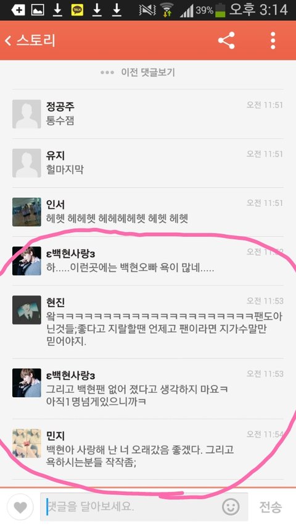Tap the picture notification icon in status bar
This screenshot has width=296, height=527.
point(38,10)
